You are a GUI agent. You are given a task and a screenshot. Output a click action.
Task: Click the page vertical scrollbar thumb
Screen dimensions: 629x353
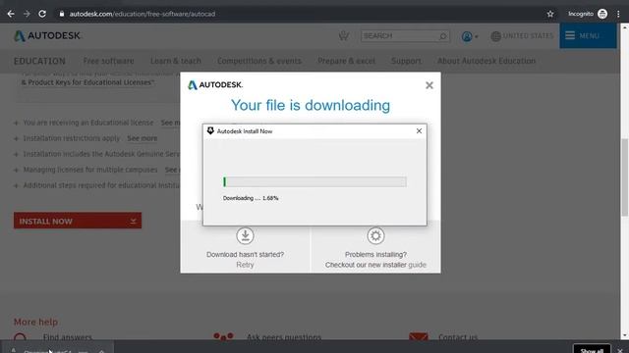(x=625, y=178)
